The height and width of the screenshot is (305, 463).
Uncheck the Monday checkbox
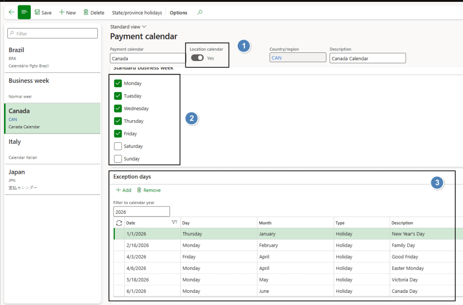[x=118, y=83]
